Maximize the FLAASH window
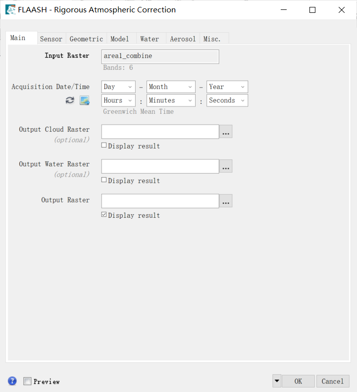 tap(312, 10)
